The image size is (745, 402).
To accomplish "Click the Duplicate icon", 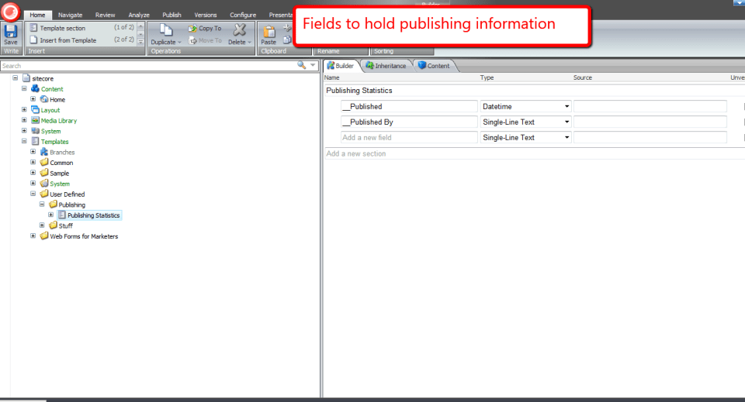I will coord(165,30).
